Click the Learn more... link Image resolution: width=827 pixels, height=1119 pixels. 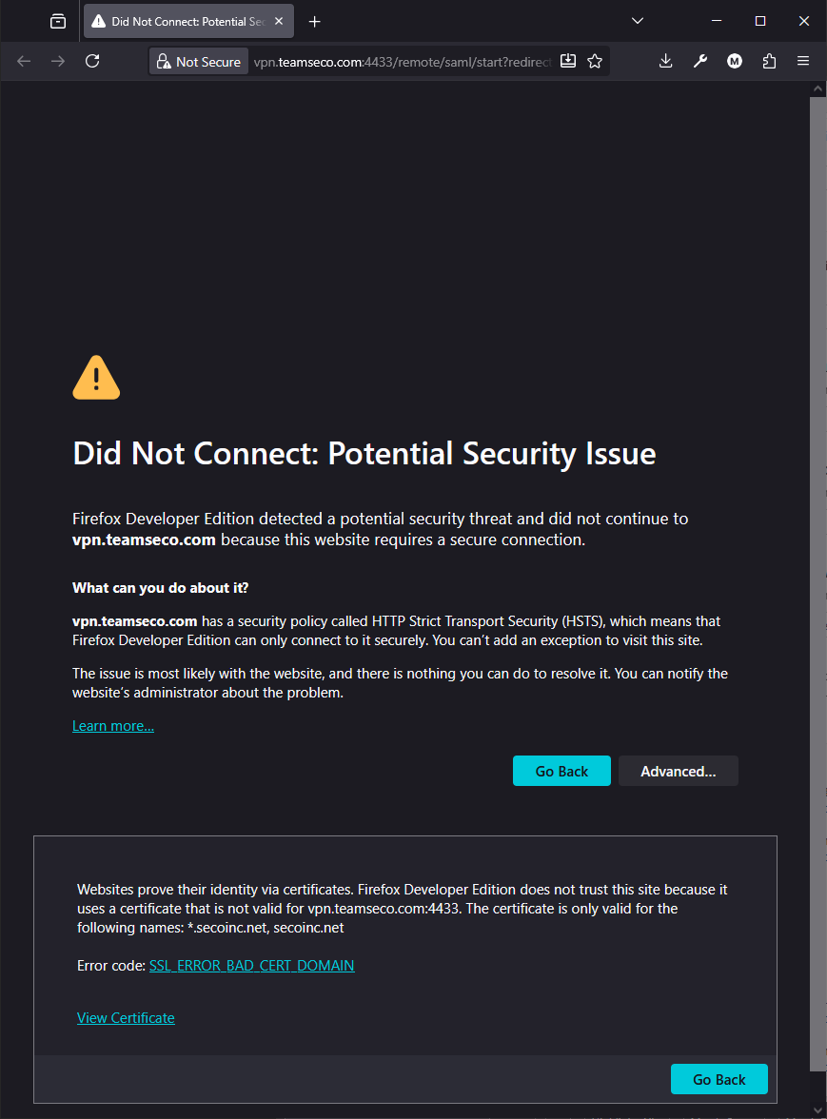[x=112, y=726]
